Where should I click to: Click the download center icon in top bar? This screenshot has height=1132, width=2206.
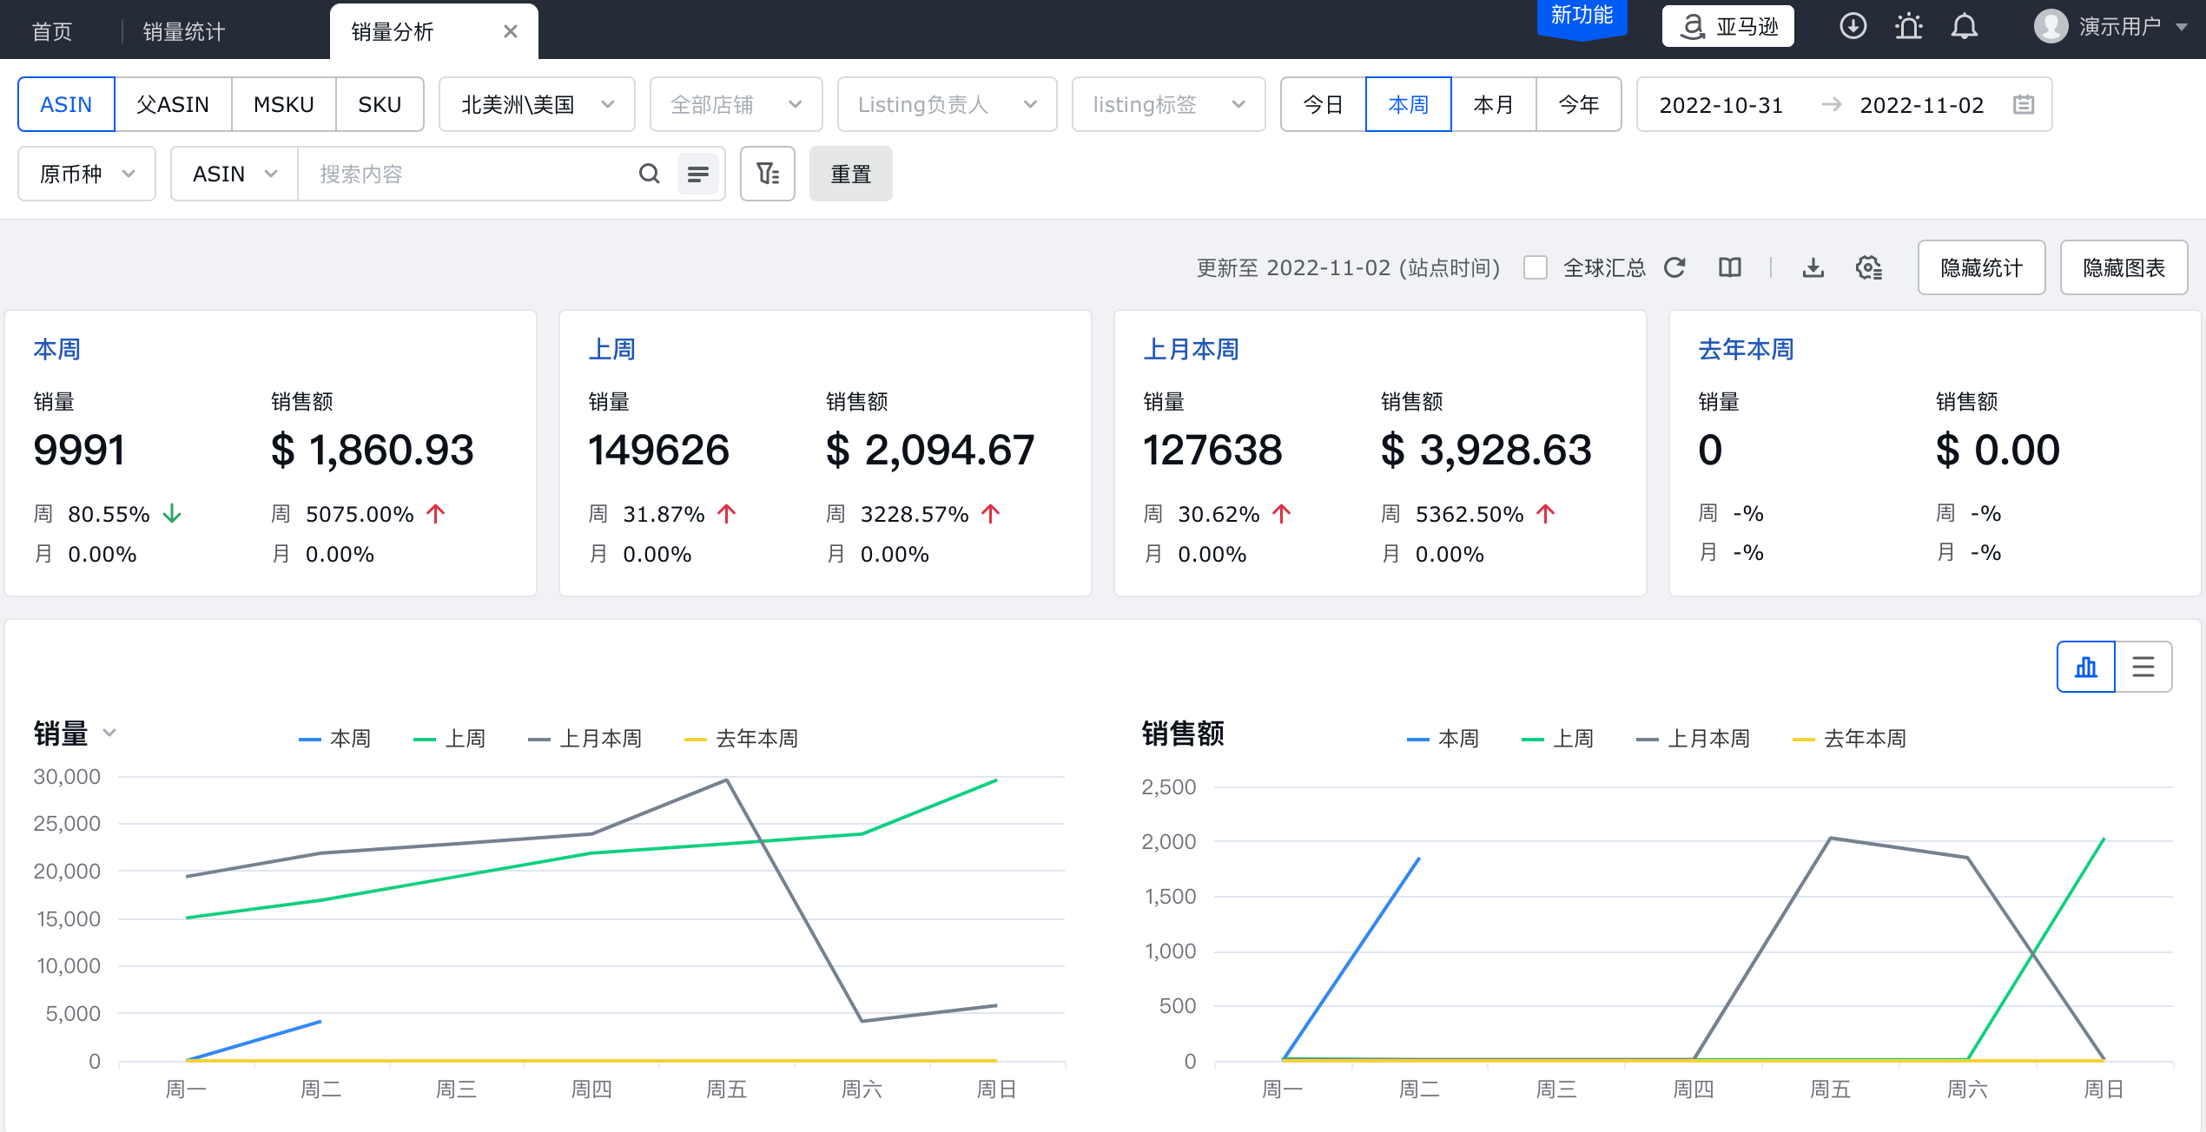click(1853, 27)
